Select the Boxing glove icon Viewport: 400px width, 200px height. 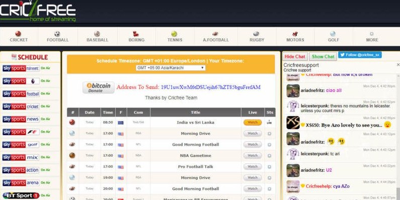[136, 34]
